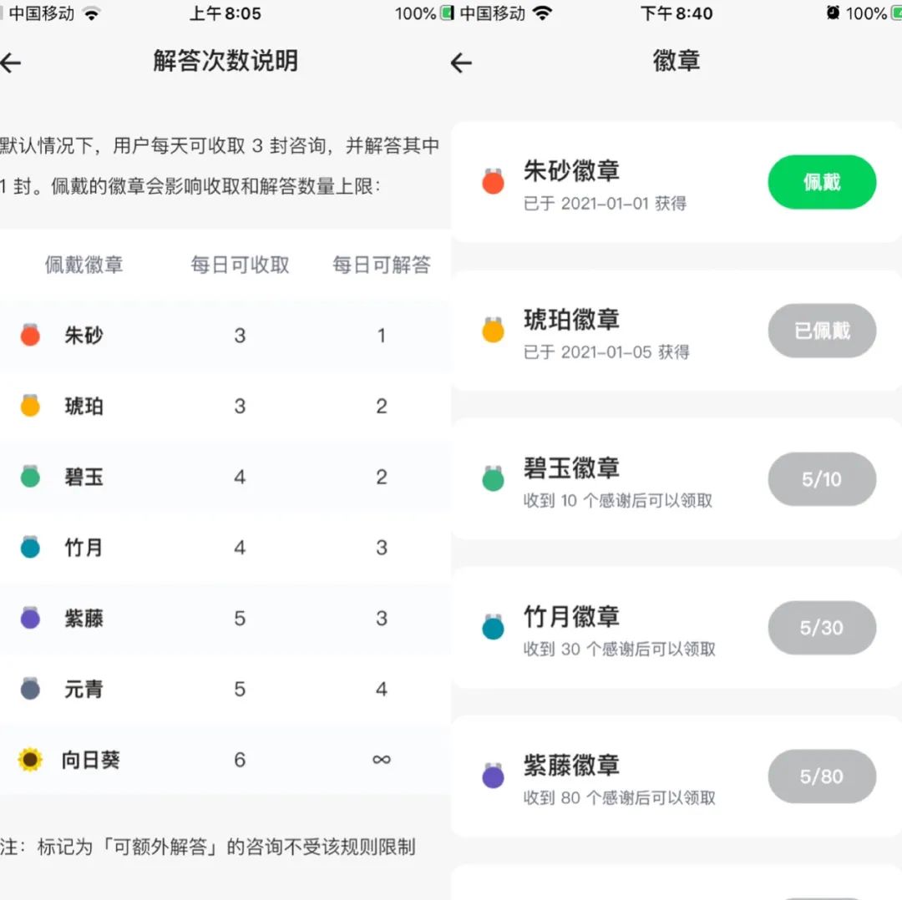Tap the 解答次数说明 page title
902x900 pixels.
pos(225,60)
